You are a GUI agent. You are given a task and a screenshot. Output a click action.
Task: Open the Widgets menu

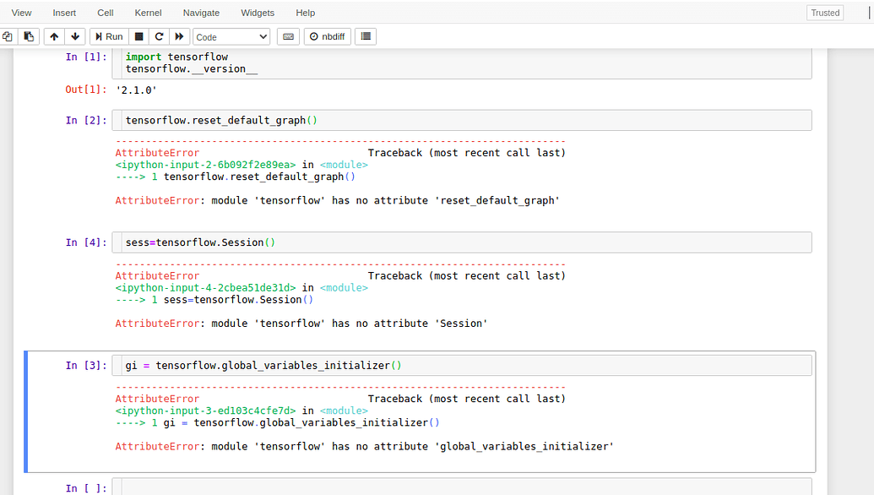point(258,12)
